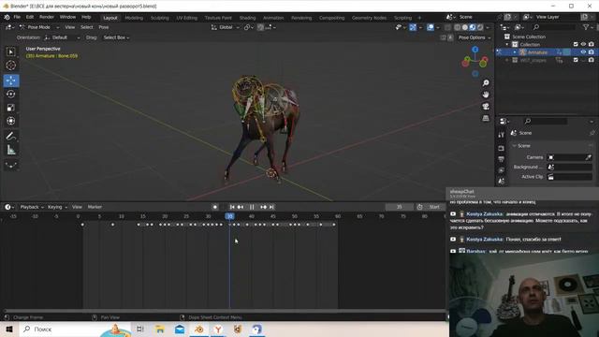Expand the Armature tree item

[515, 52]
